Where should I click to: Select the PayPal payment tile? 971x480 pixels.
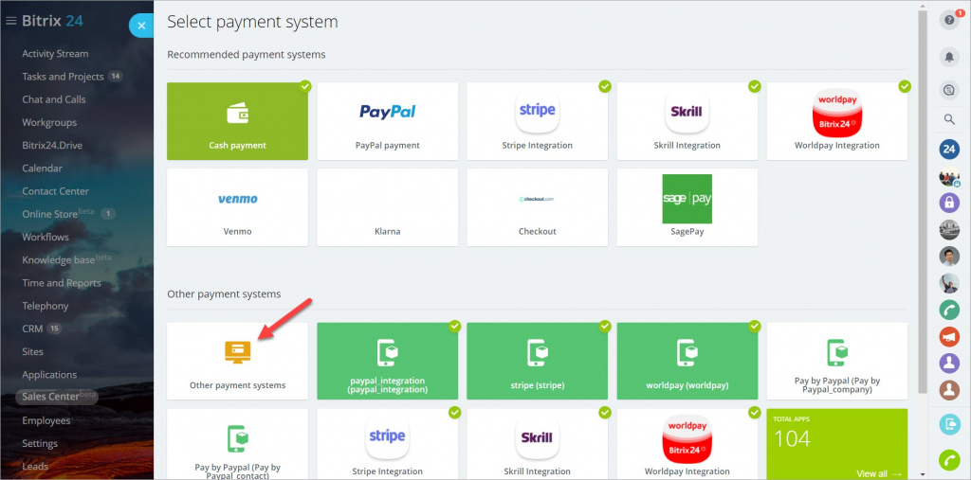(x=388, y=121)
